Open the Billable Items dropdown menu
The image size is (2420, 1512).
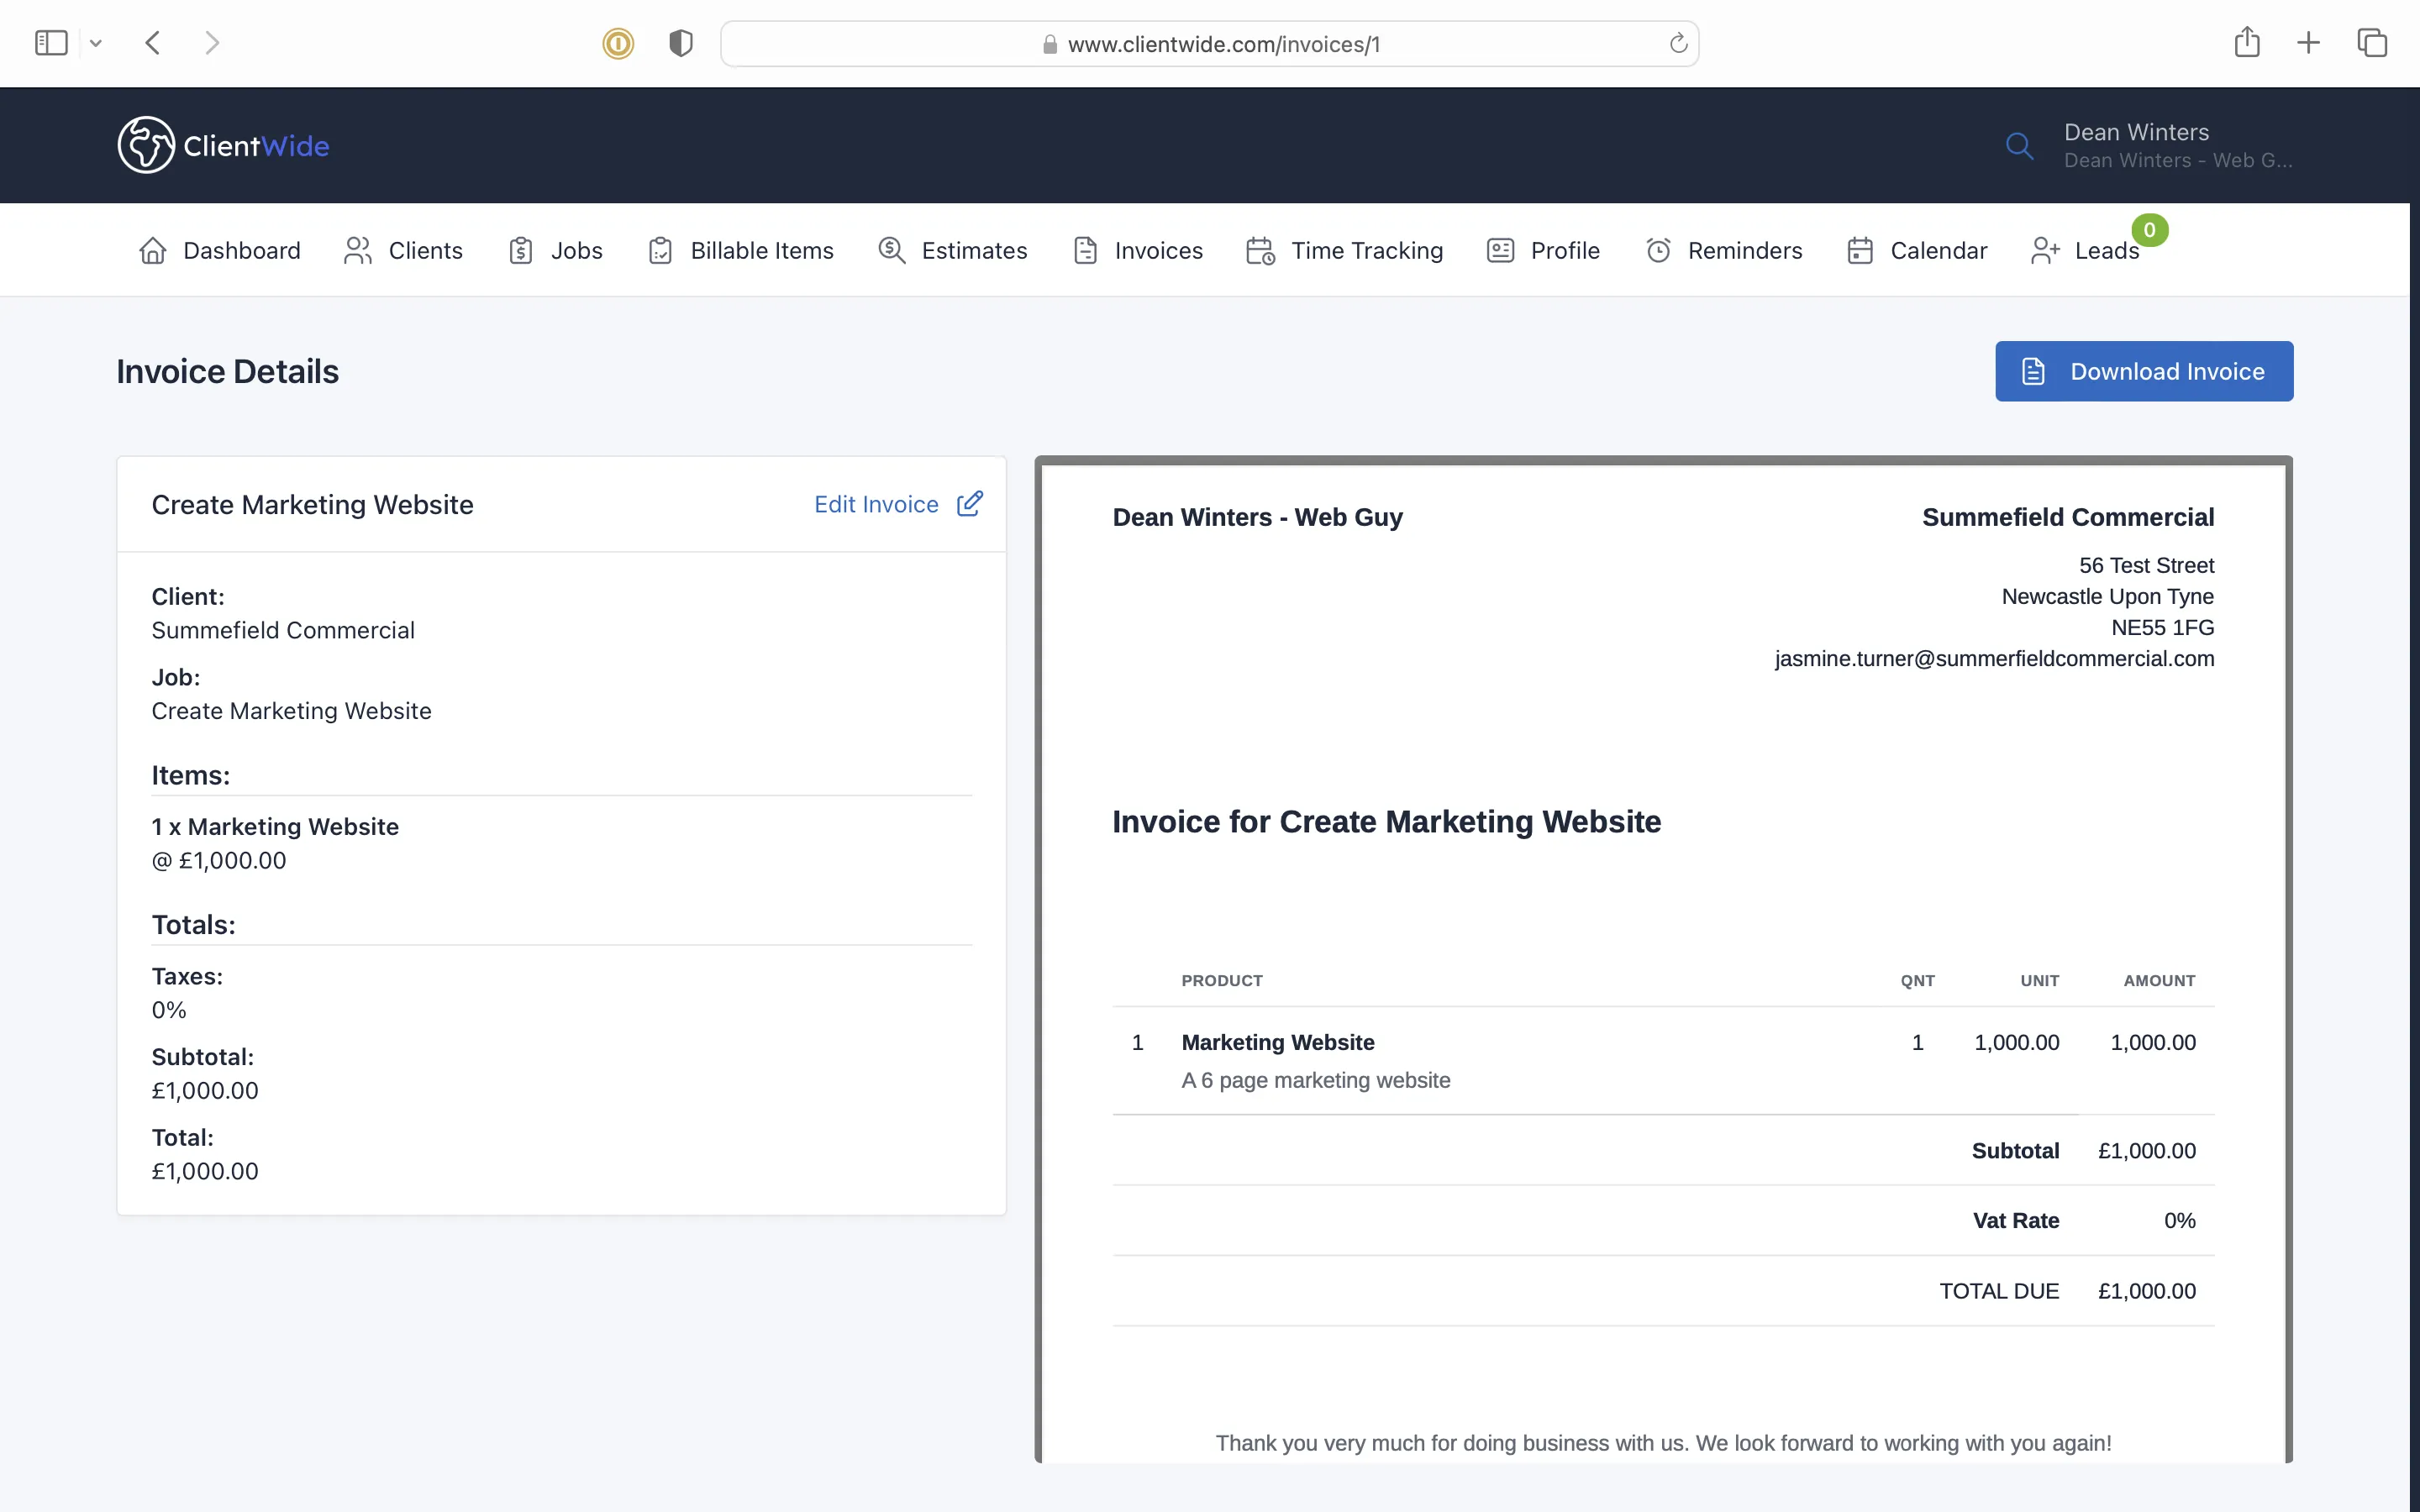761,251
